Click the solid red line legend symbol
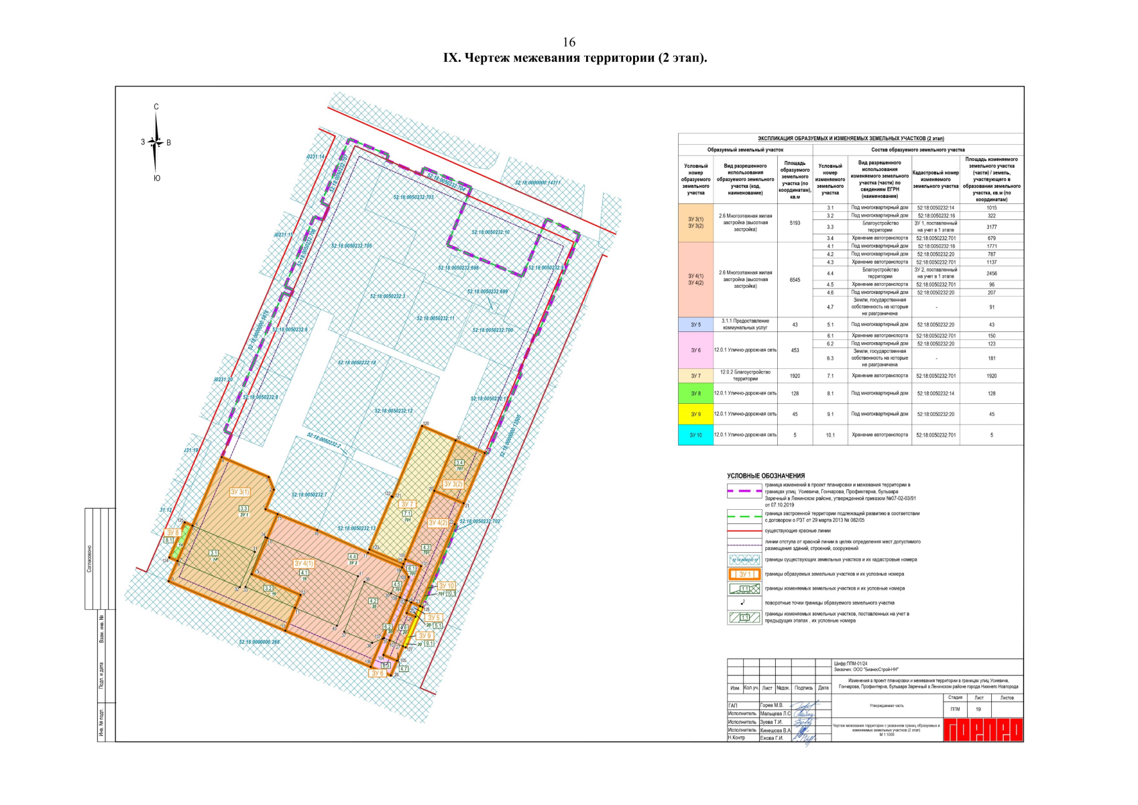This screenshot has width=1138, height=805. click(744, 531)
